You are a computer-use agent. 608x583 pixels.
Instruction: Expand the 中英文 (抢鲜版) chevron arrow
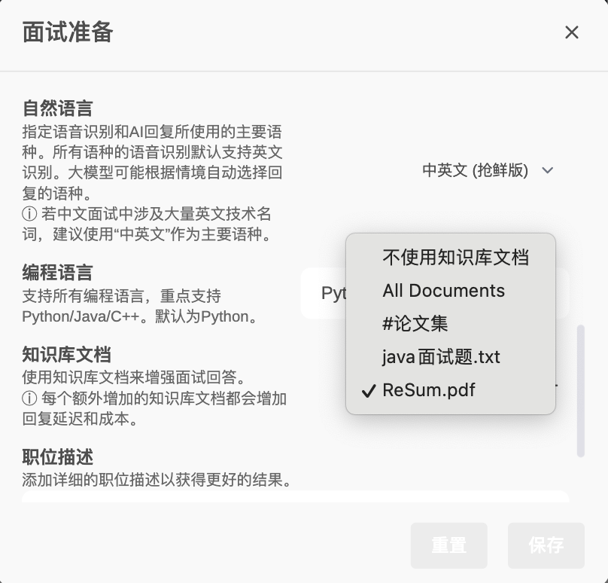[x=548, y=170]
